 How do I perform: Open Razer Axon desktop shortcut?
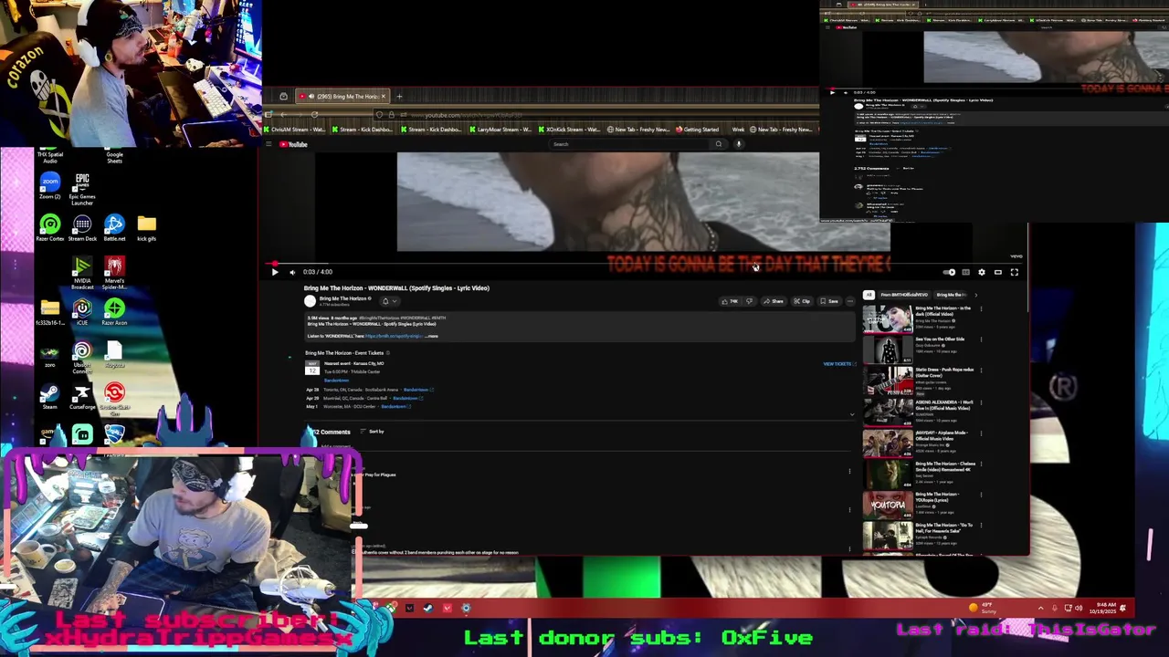pos(114,312)
